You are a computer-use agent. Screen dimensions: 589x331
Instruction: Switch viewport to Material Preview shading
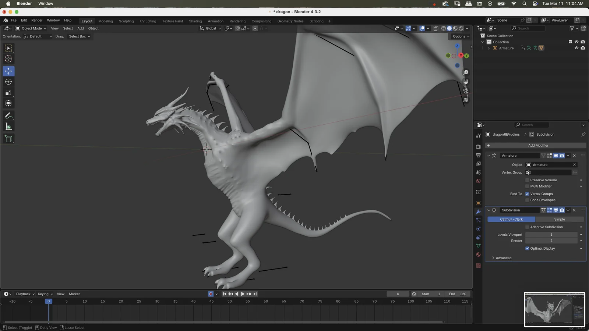pyautogui.click(x=455, y=28)
